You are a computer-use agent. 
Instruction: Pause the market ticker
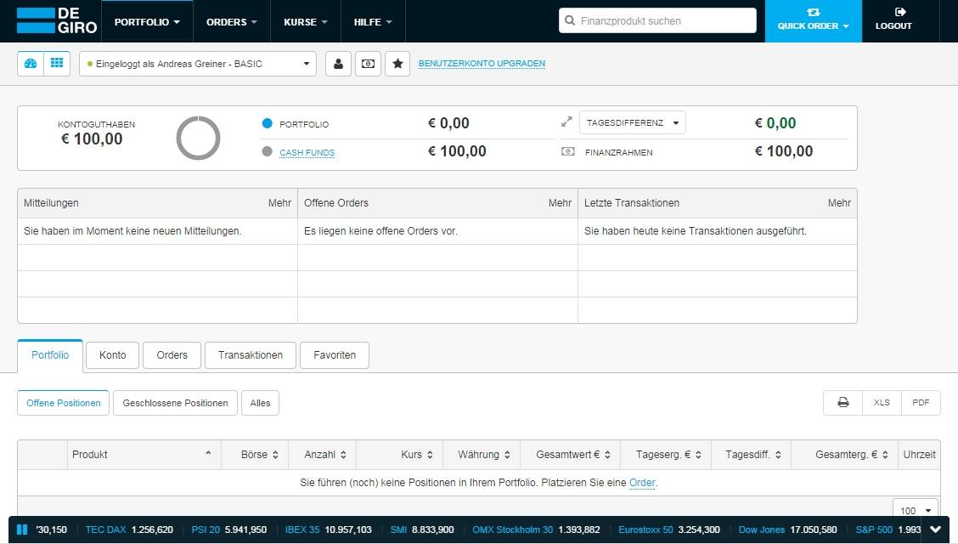22,530
